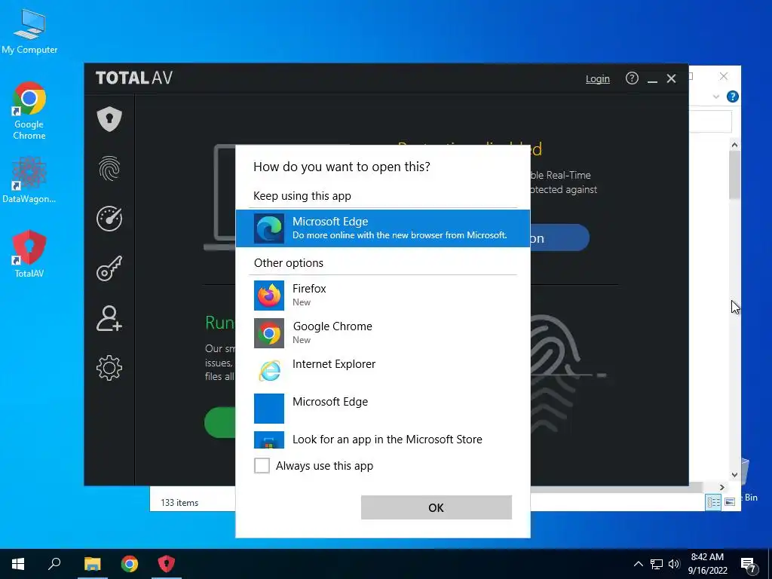The width and height of the screenshot is (772, 579).
Task: Open File Explorer from the taskbar
Action: coord(92,564)
